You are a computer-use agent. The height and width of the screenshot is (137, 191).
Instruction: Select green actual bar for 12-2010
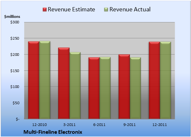click(45, 80)
